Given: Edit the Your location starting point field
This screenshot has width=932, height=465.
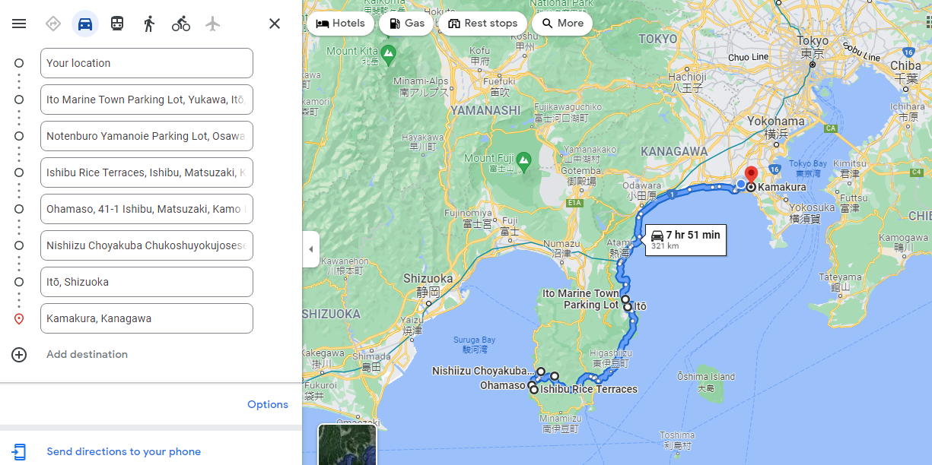Looking at the screenshot, I should (147, 63).
